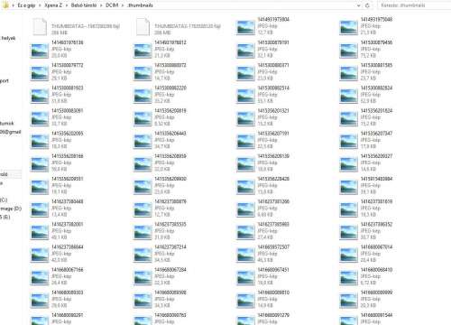
Task: Select file name 1416237381266
Action: click(x=273, y=201)
